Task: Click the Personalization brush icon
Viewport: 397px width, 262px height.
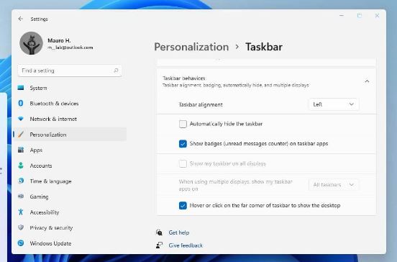Action: (21, 135)
